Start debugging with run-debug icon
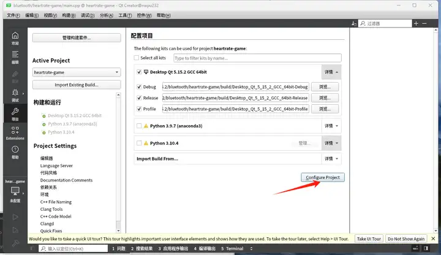This screenshot has height=255, width=441. (15, 230)
